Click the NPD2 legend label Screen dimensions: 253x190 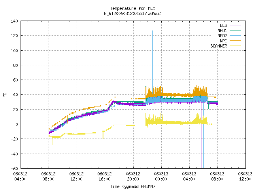pyautogui.click(x=222, y=36)
